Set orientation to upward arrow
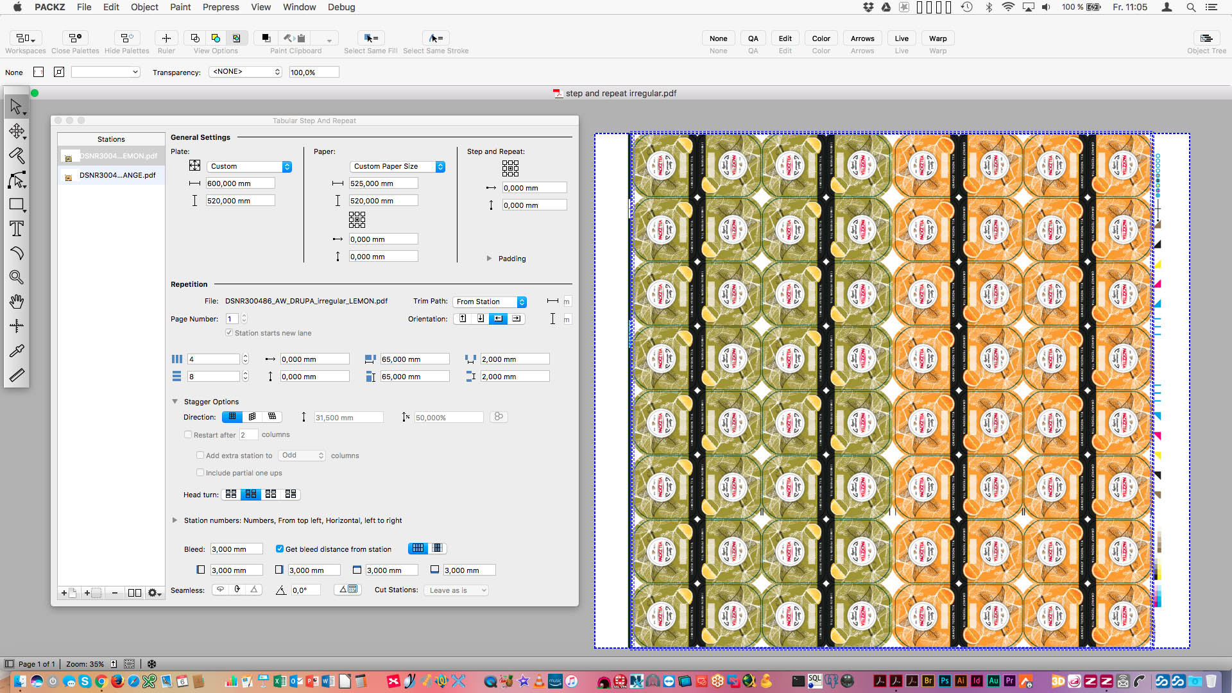Image resolution: width=1232 pixels, height=693 pixels. point(463,319)
